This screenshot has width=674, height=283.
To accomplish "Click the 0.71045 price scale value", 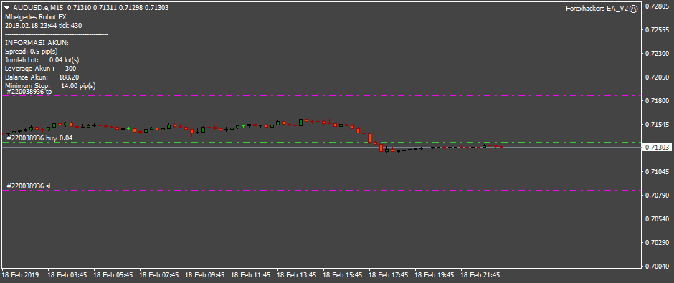I will [x=658, y=172].
